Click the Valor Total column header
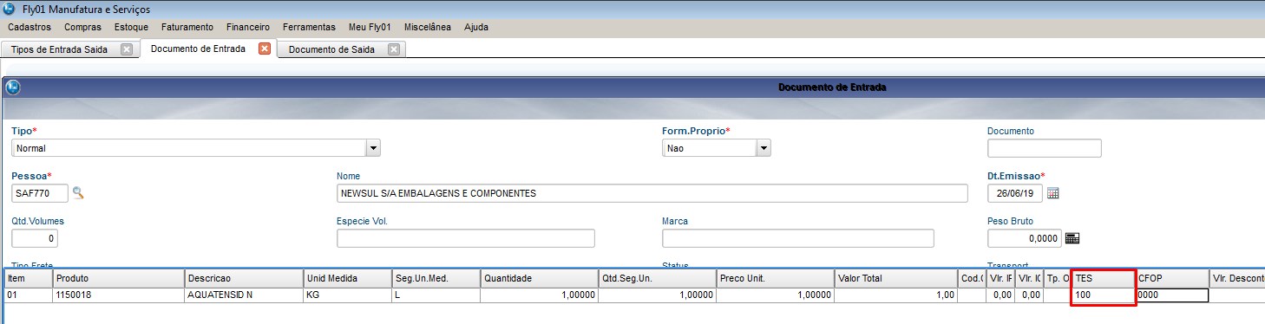 pos(896,279)
